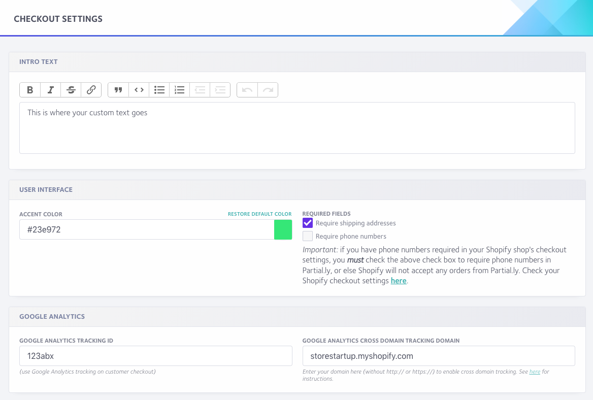Click the Required Fields label
This screenshot has width=593, height=400.
click(326, 214)
